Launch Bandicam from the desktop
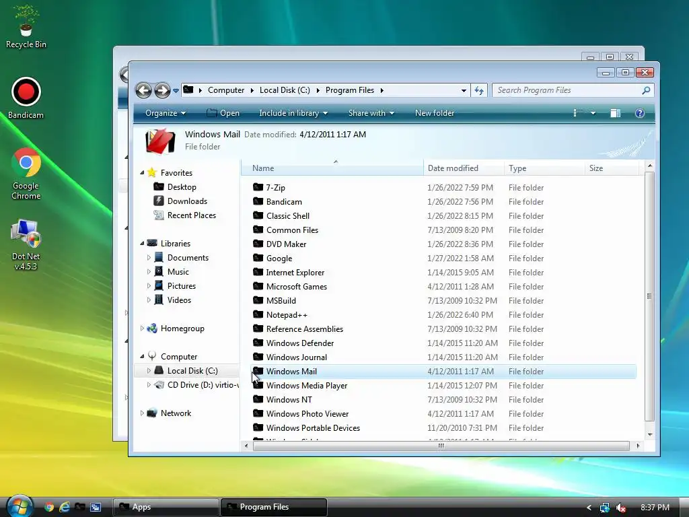Image resolution: width=689 pixels, height=517 pixels. click(x=26, y=98)
